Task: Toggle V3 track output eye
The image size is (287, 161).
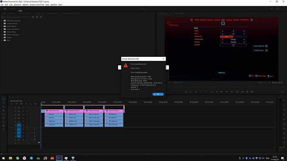Action: click(x=27, y=118)
